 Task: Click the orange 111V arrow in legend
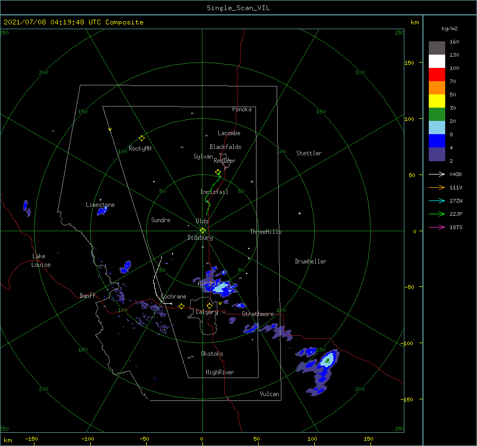point(437,188)
